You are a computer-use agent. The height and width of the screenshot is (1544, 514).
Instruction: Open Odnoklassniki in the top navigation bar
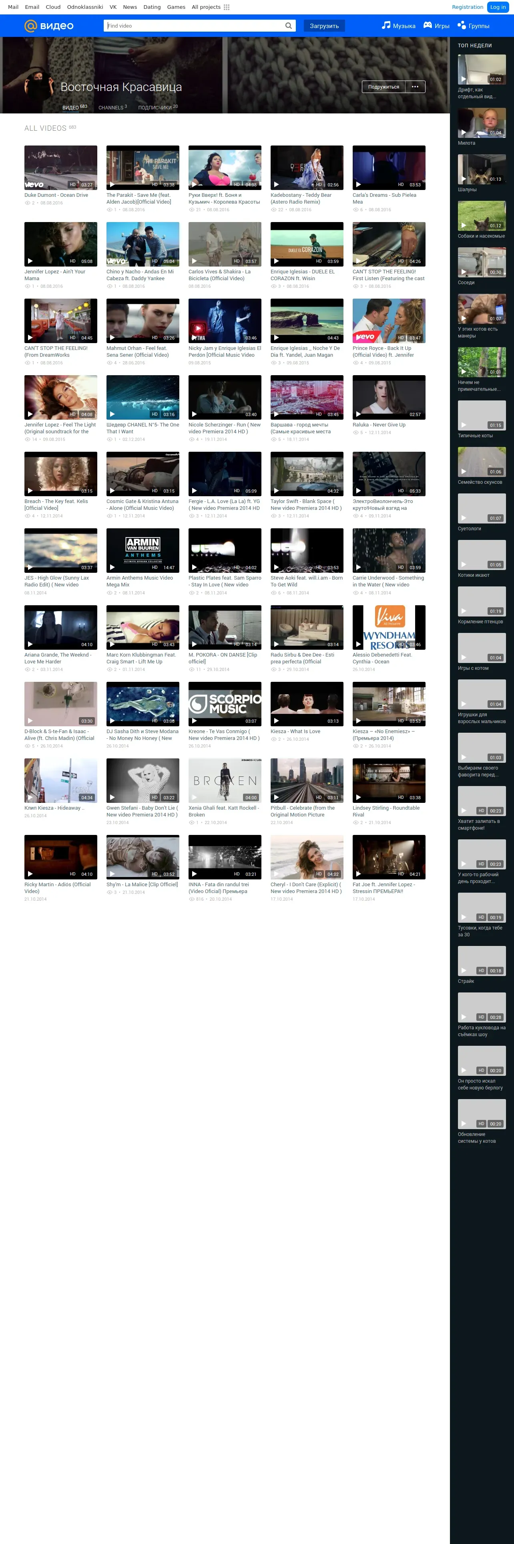point(85,7)
